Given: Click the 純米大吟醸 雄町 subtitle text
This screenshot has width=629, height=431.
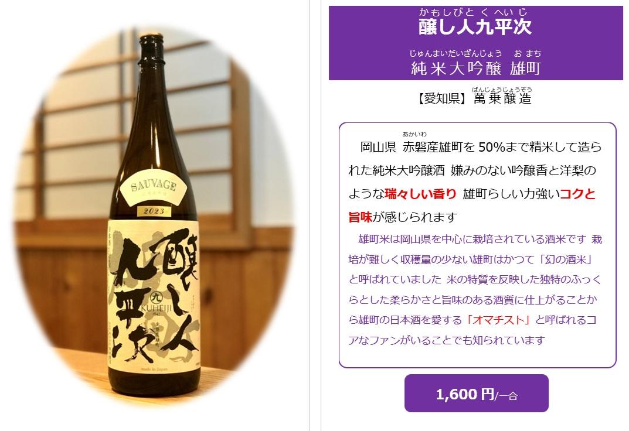Looking at the screenshot, I should click(476, 69).
